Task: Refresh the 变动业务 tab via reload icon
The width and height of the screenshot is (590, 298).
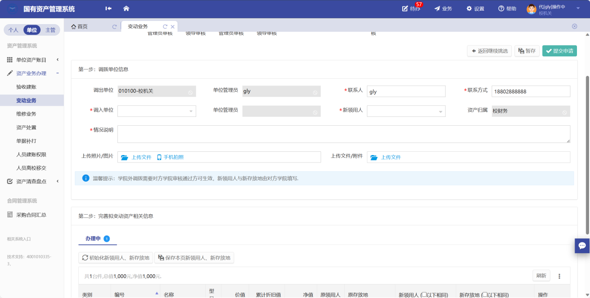Action: [165, 27]
